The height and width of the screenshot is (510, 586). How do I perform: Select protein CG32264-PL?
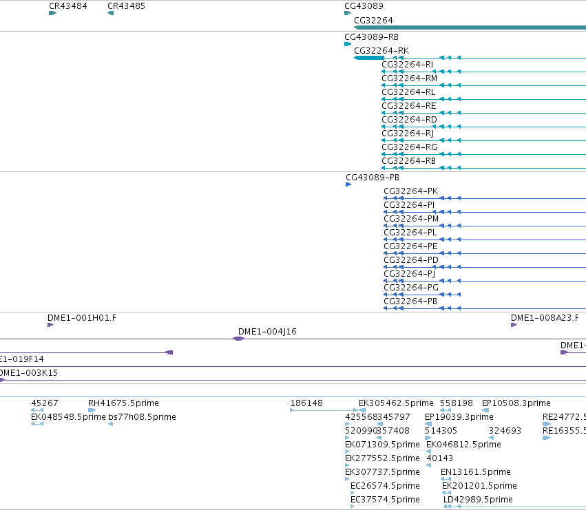485,240
